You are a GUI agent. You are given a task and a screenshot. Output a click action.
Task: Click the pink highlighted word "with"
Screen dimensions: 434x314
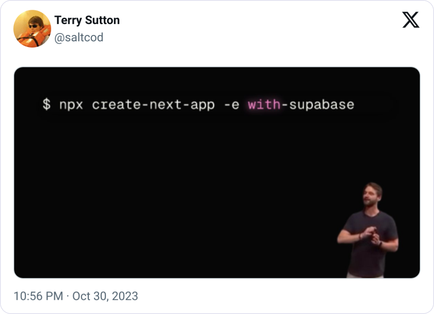[264, 105]
